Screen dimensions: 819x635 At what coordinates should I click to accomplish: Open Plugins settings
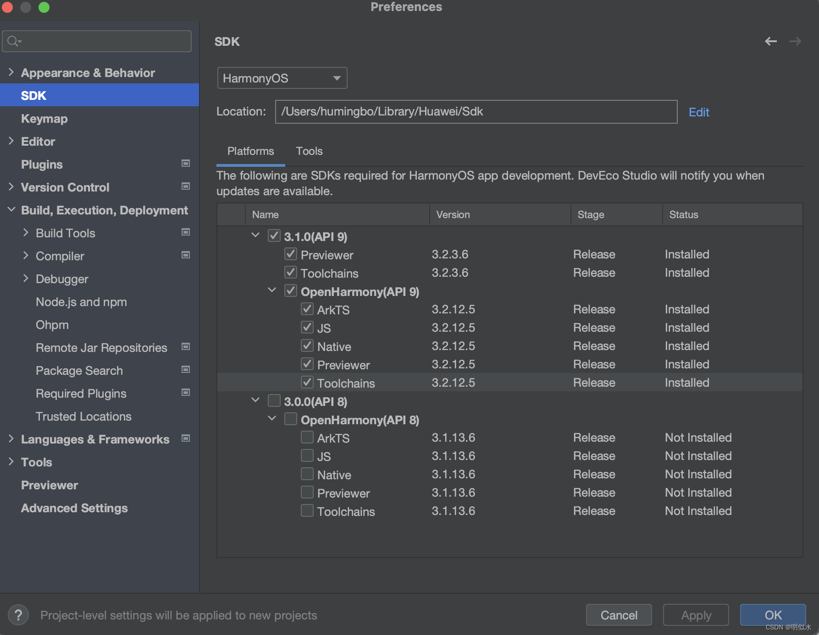pyautogui.click(x=42, y=164)
